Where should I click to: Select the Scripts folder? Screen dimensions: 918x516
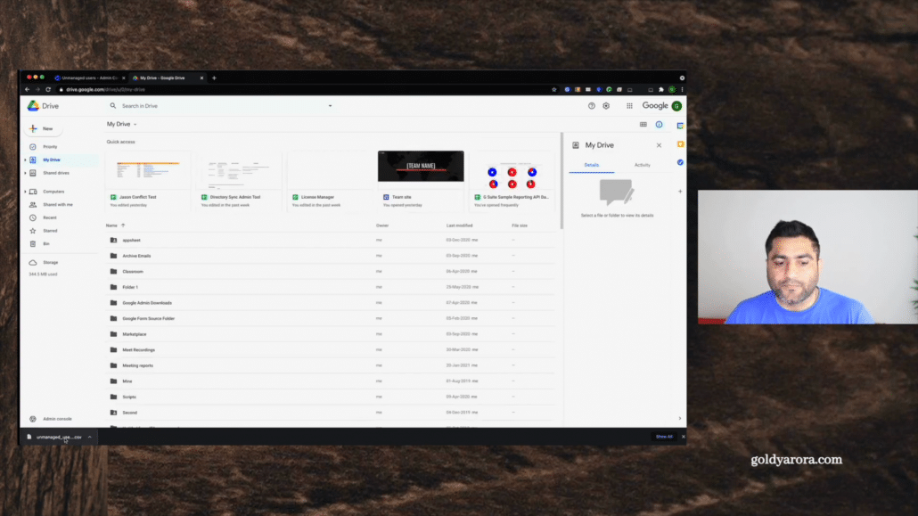[330, 397]
